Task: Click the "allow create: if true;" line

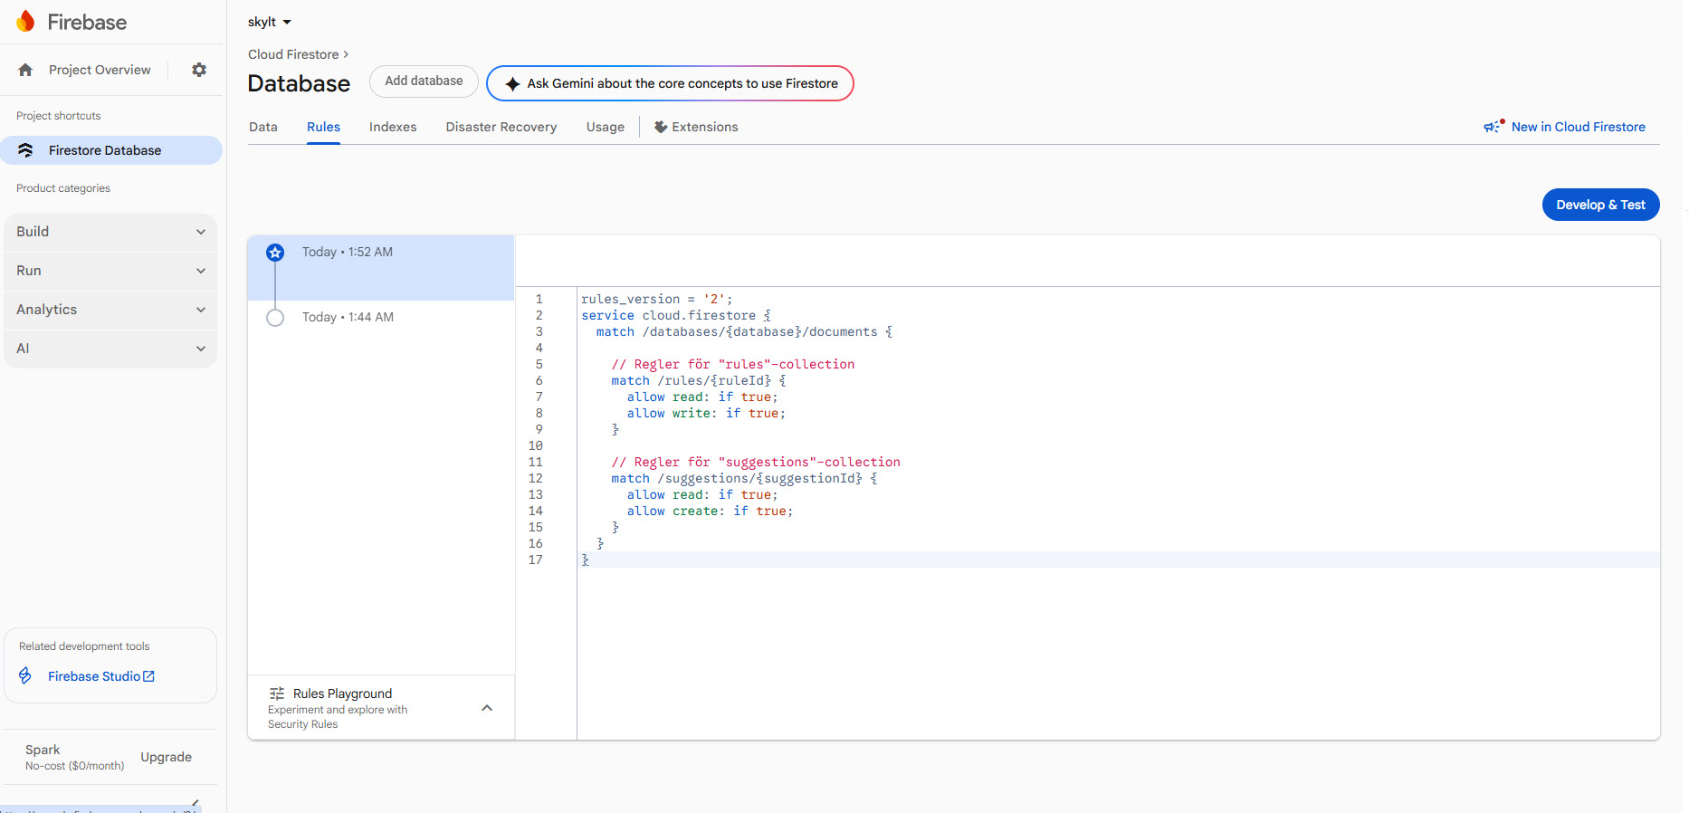Action: [x=710, y=511]
